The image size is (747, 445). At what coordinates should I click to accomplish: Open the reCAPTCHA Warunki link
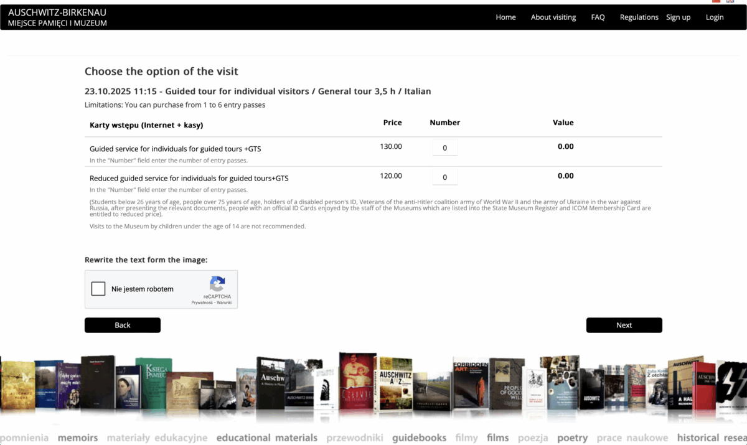(225, 302)
